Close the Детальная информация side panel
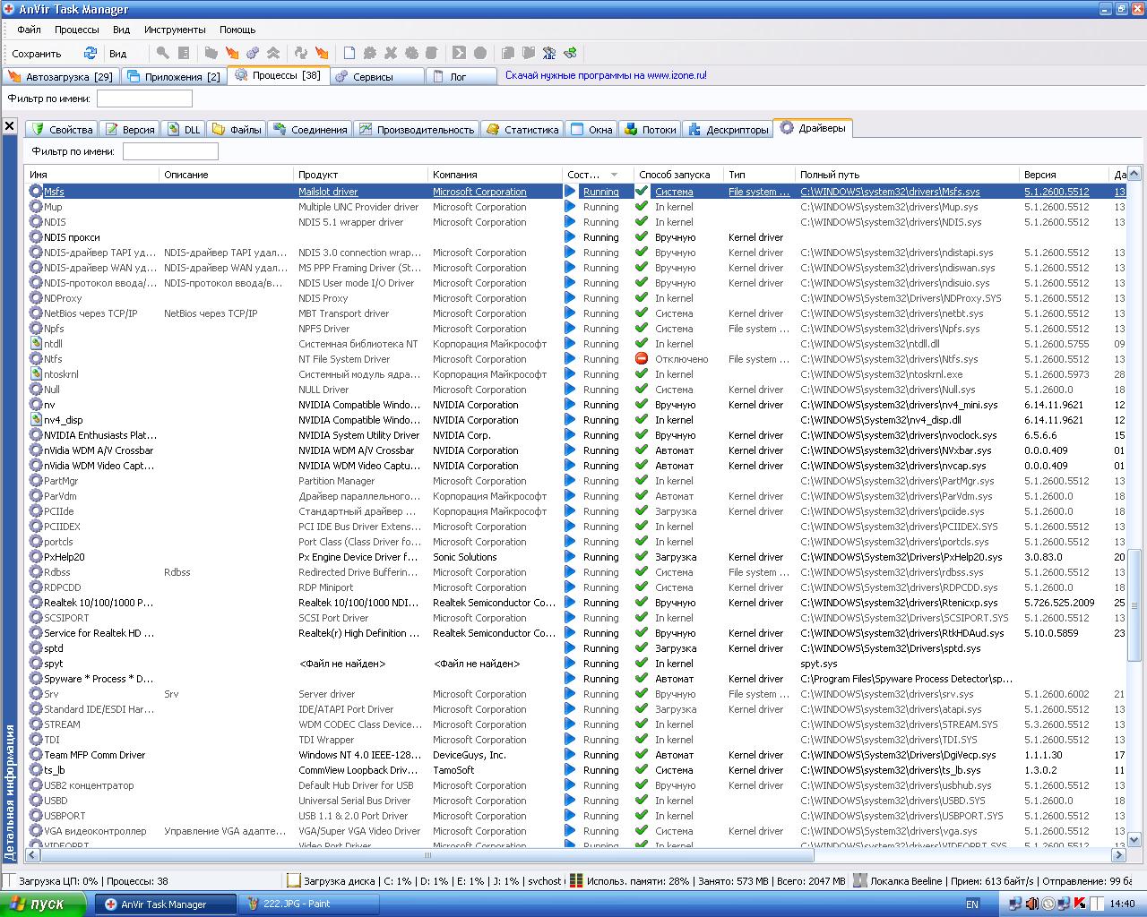Screen dimensions: 1147x917 pyautogui.click(x=10, y=126)
